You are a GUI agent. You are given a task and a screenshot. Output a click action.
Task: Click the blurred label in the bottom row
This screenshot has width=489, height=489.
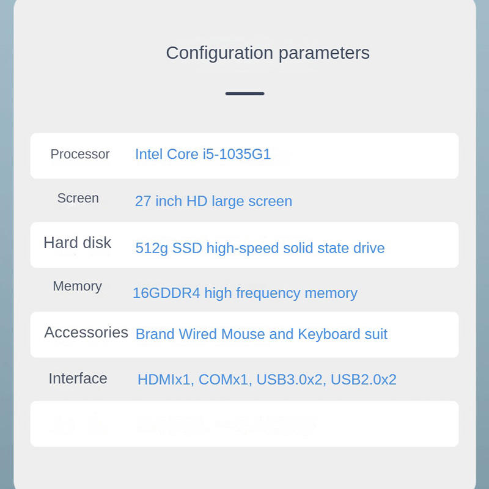pos(78,424)
